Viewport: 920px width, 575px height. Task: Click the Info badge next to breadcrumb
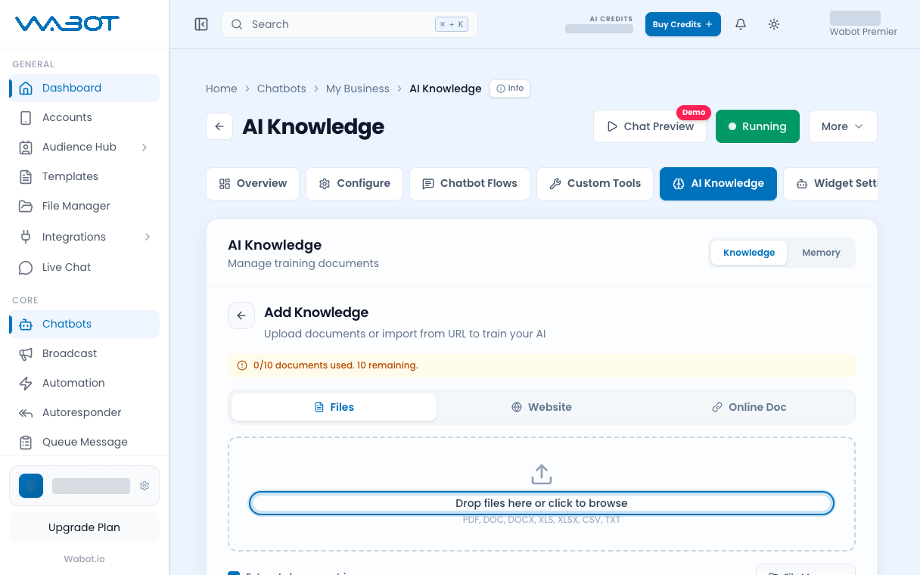point(510,89)
